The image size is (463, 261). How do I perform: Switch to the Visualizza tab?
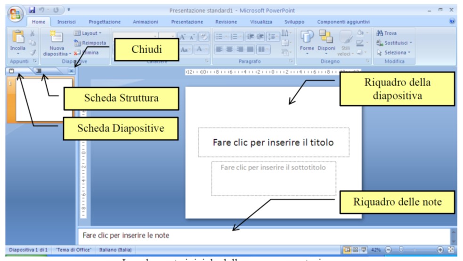[261, 22]
